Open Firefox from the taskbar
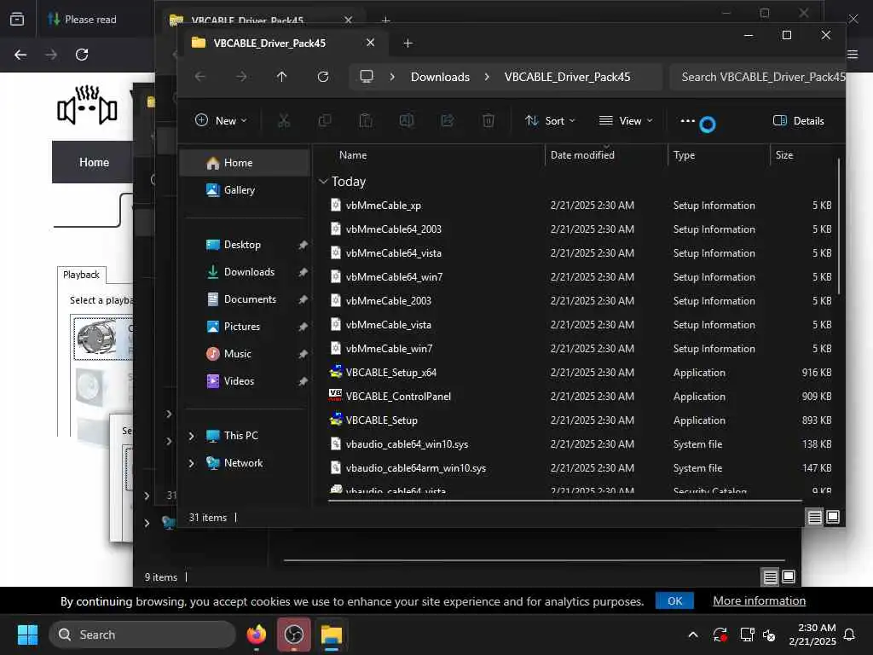 (x=256, y=635)
